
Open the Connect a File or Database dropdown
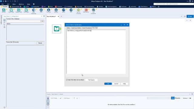(42, 21)
